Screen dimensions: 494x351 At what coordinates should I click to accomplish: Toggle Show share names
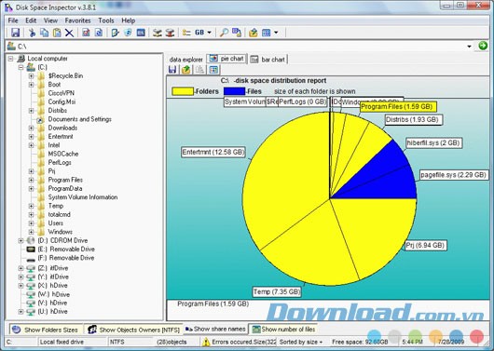click(215, 329)
